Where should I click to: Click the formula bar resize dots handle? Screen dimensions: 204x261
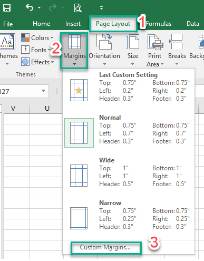coord(57,91)
